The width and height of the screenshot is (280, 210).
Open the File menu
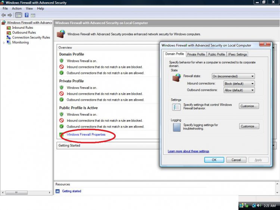coord(5,8)
